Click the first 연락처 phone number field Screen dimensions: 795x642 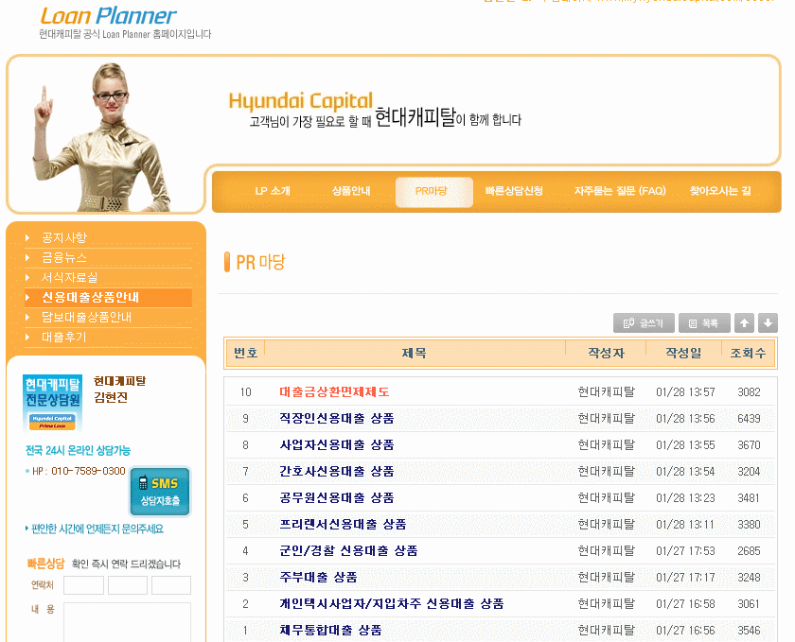83,585
